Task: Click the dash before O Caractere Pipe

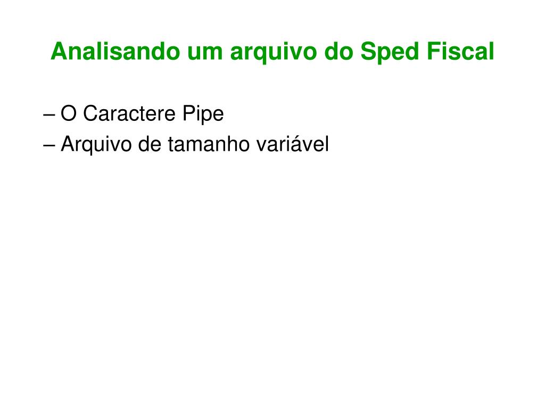Action: point(49,115)
